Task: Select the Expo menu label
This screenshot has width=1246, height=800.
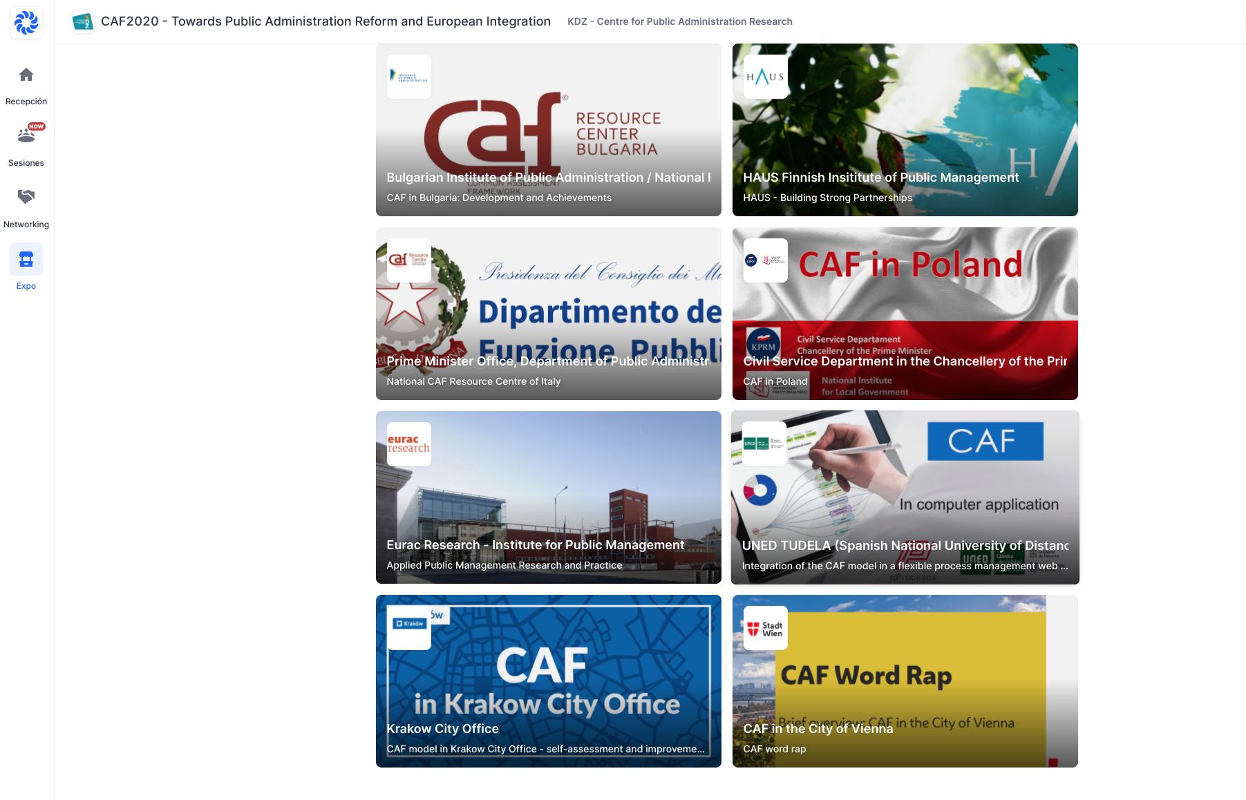Action: point(26,286)
